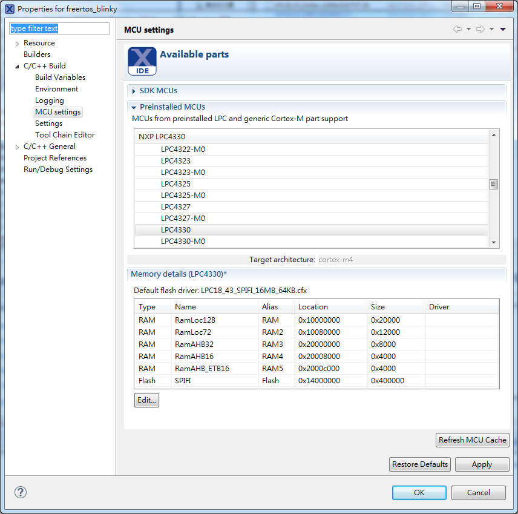This screenshot has width=518, height=514.
Task: Select LPC4327 in MCU list
Action: click(311, 207)
